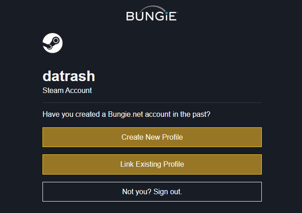The width and height of the screenshot is (302, 213).
Task: Select the datrash username heading
Action: tap(69, 76)
